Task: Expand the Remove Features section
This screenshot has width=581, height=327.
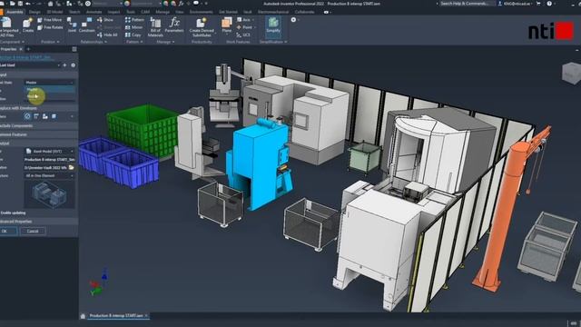Action: pos(39,134)
